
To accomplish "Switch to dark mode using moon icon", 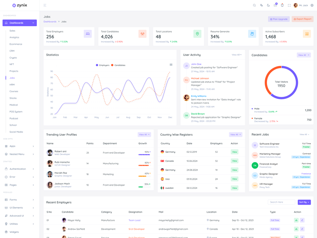I will [x=268, y=5].
